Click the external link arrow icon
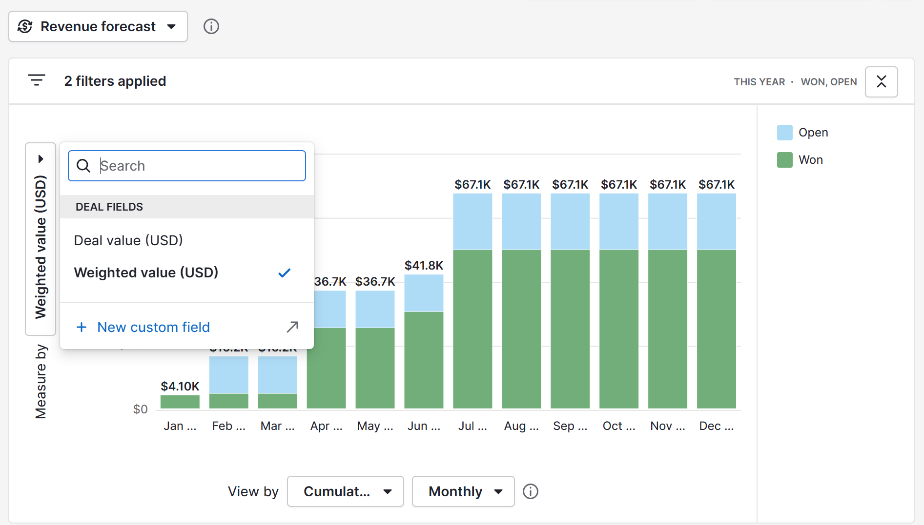Screen dimensions: 924x525 pos(292,327)
